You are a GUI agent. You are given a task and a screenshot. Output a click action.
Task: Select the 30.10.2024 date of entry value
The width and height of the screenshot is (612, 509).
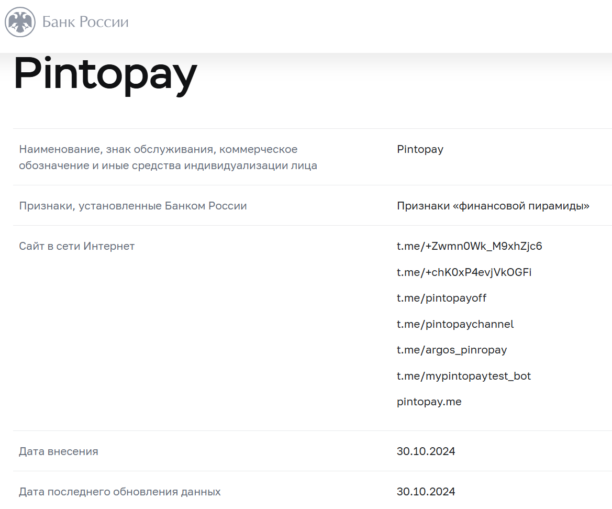[x=426, y=451]
